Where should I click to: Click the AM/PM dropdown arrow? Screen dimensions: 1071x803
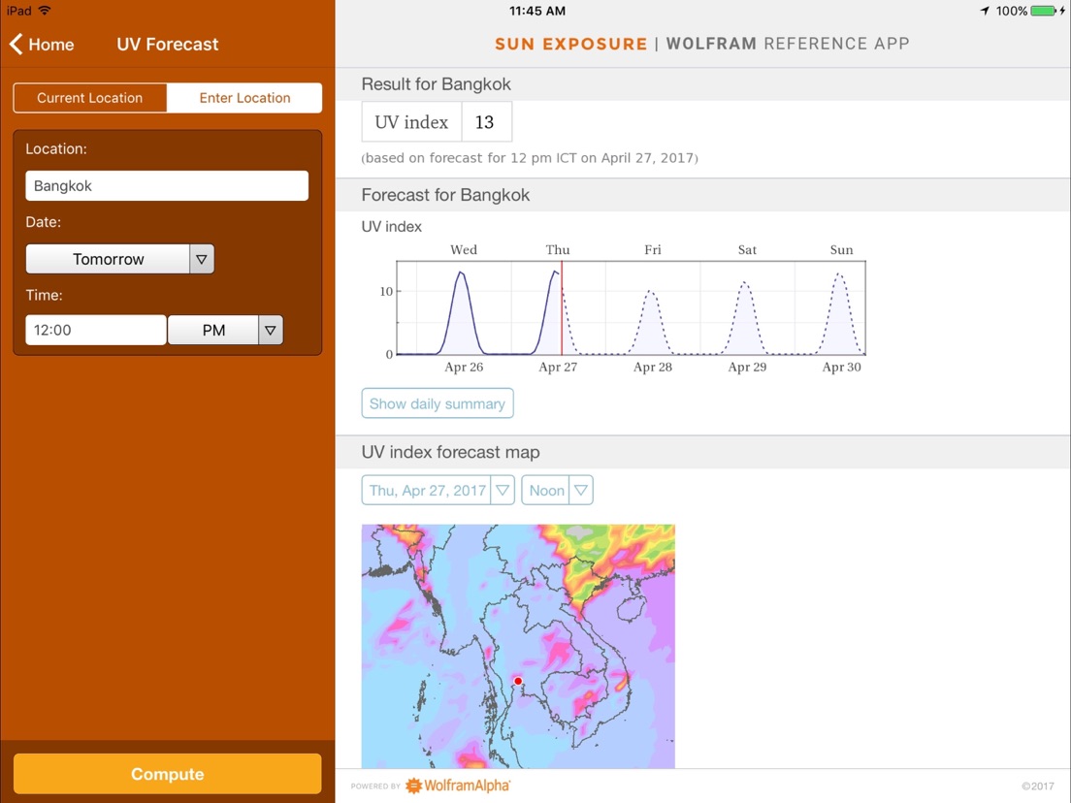point(271,330)
